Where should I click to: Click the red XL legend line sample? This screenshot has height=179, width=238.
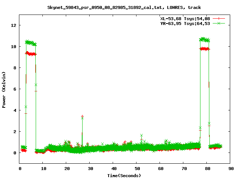[219, 19]
